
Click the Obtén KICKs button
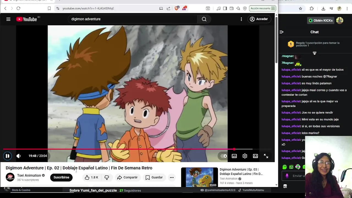pyautogui.click(x=321, y=20)
